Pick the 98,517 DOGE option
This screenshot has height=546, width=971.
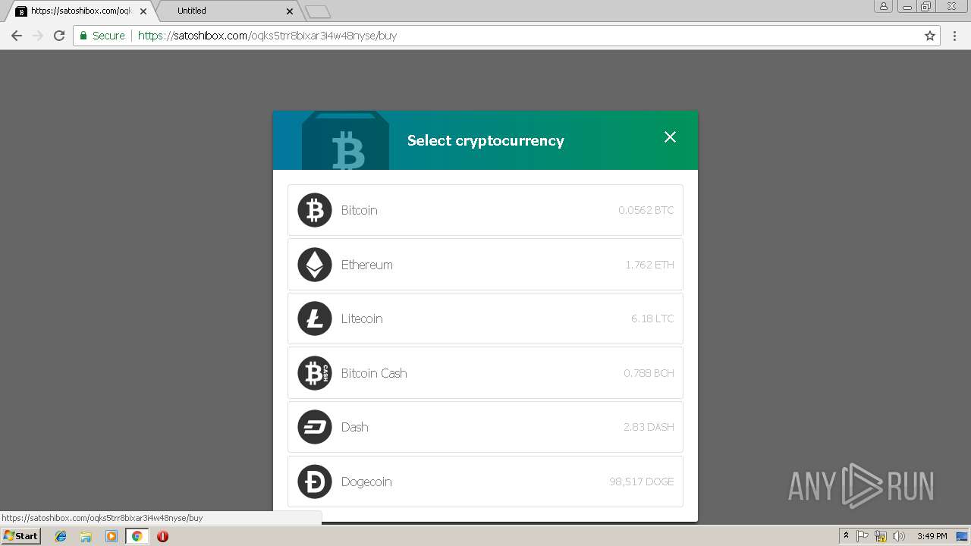click(642, 482)
